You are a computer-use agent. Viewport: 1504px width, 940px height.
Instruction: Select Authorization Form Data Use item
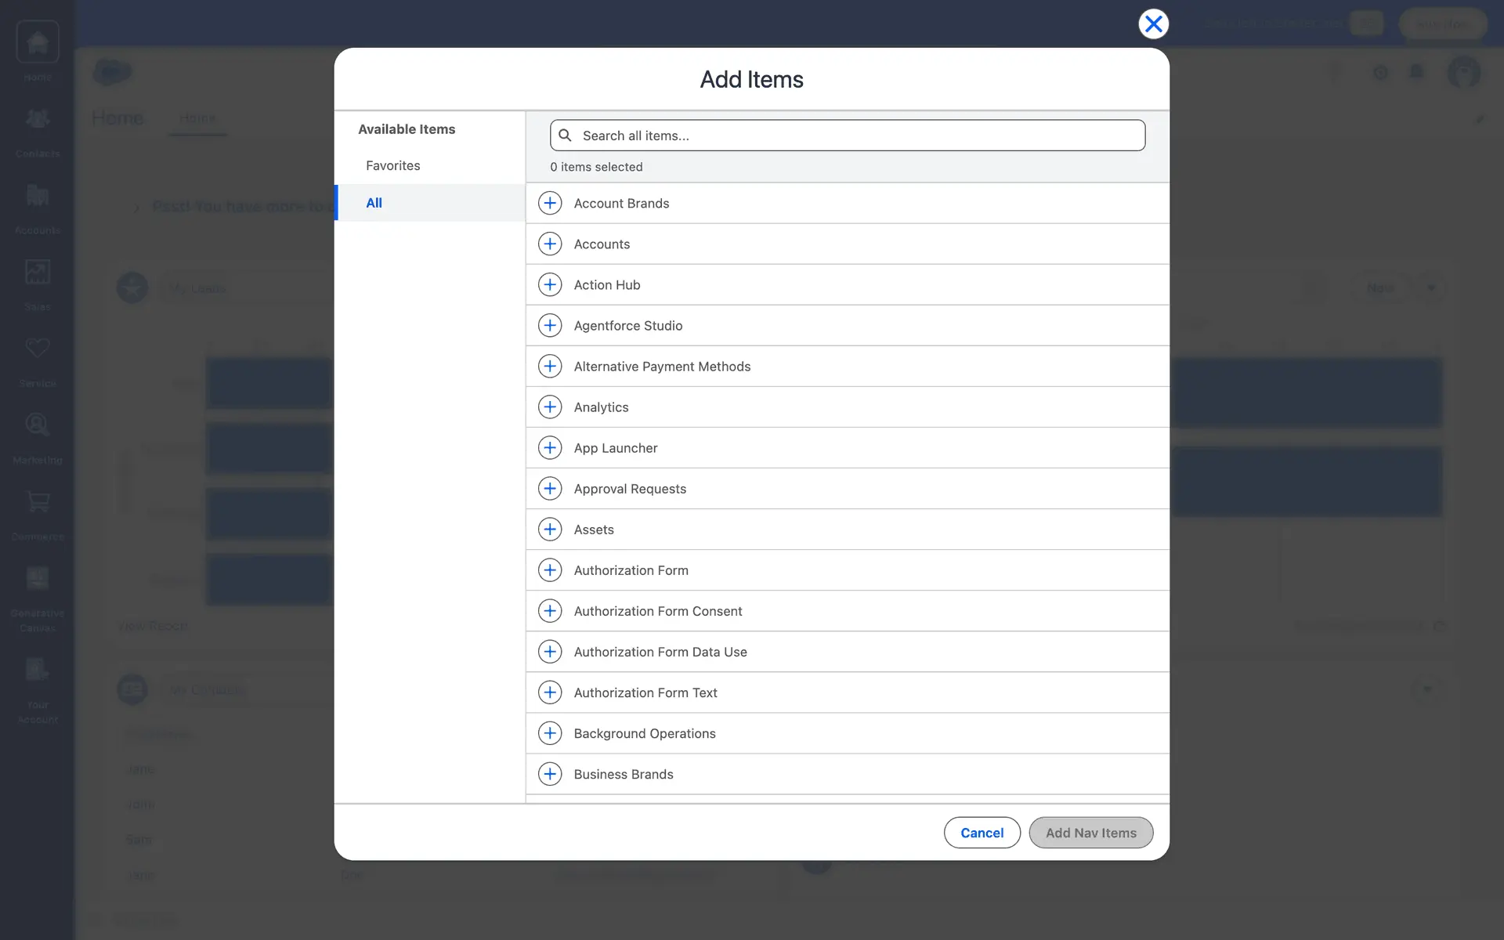[x=660, y=652]
